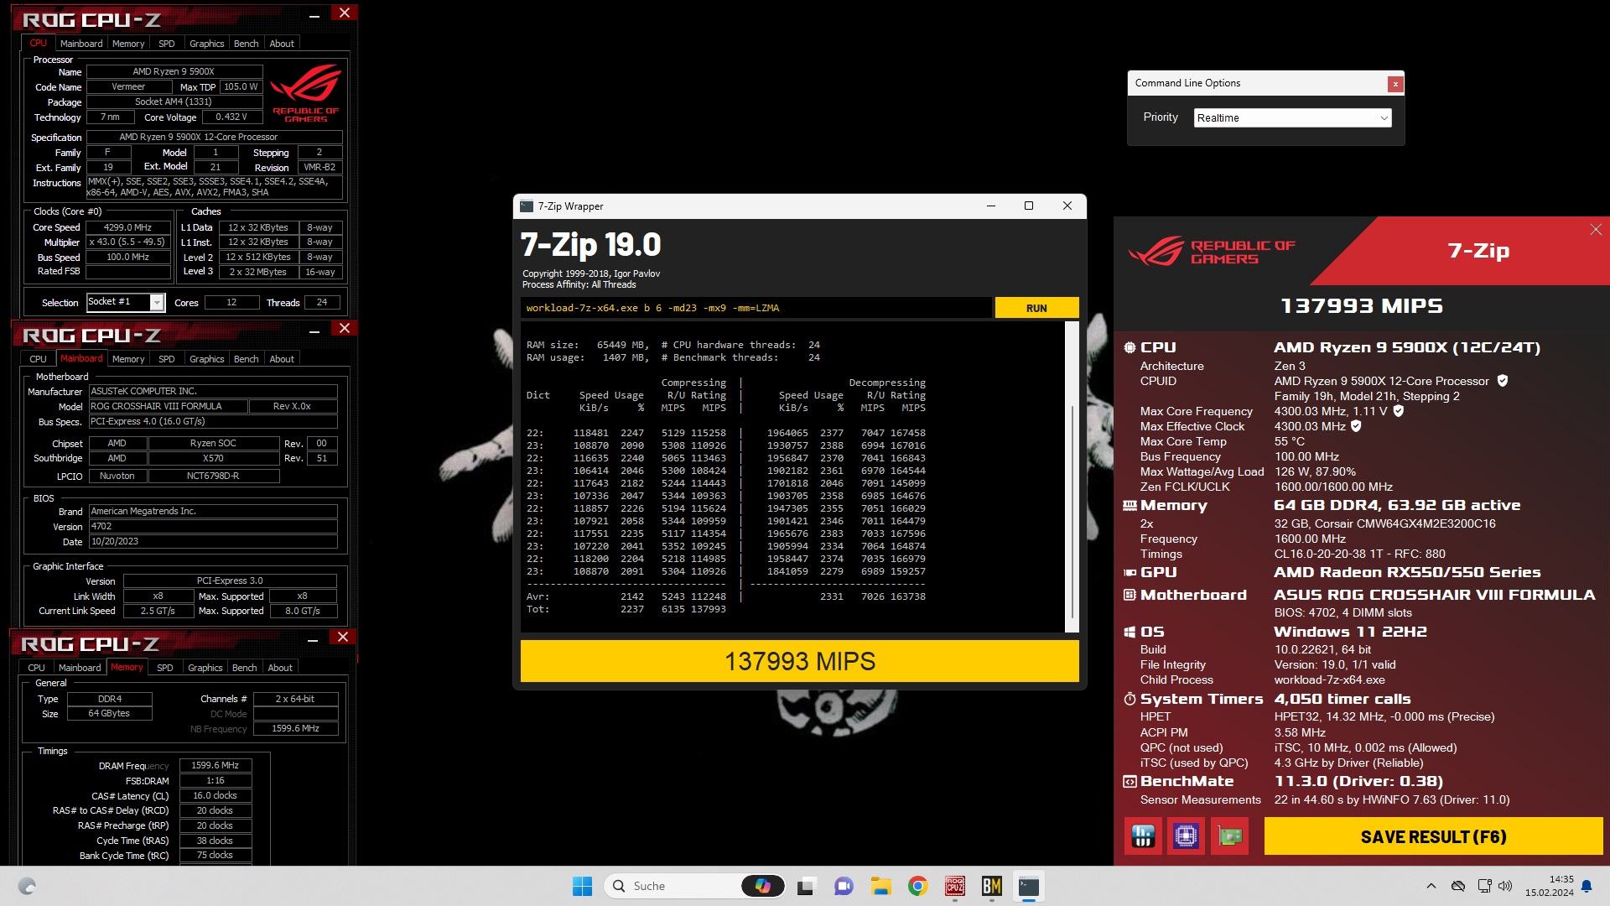
Task: Select CPU tab in bottom CPU-Z window
Action: pos(37,668)
